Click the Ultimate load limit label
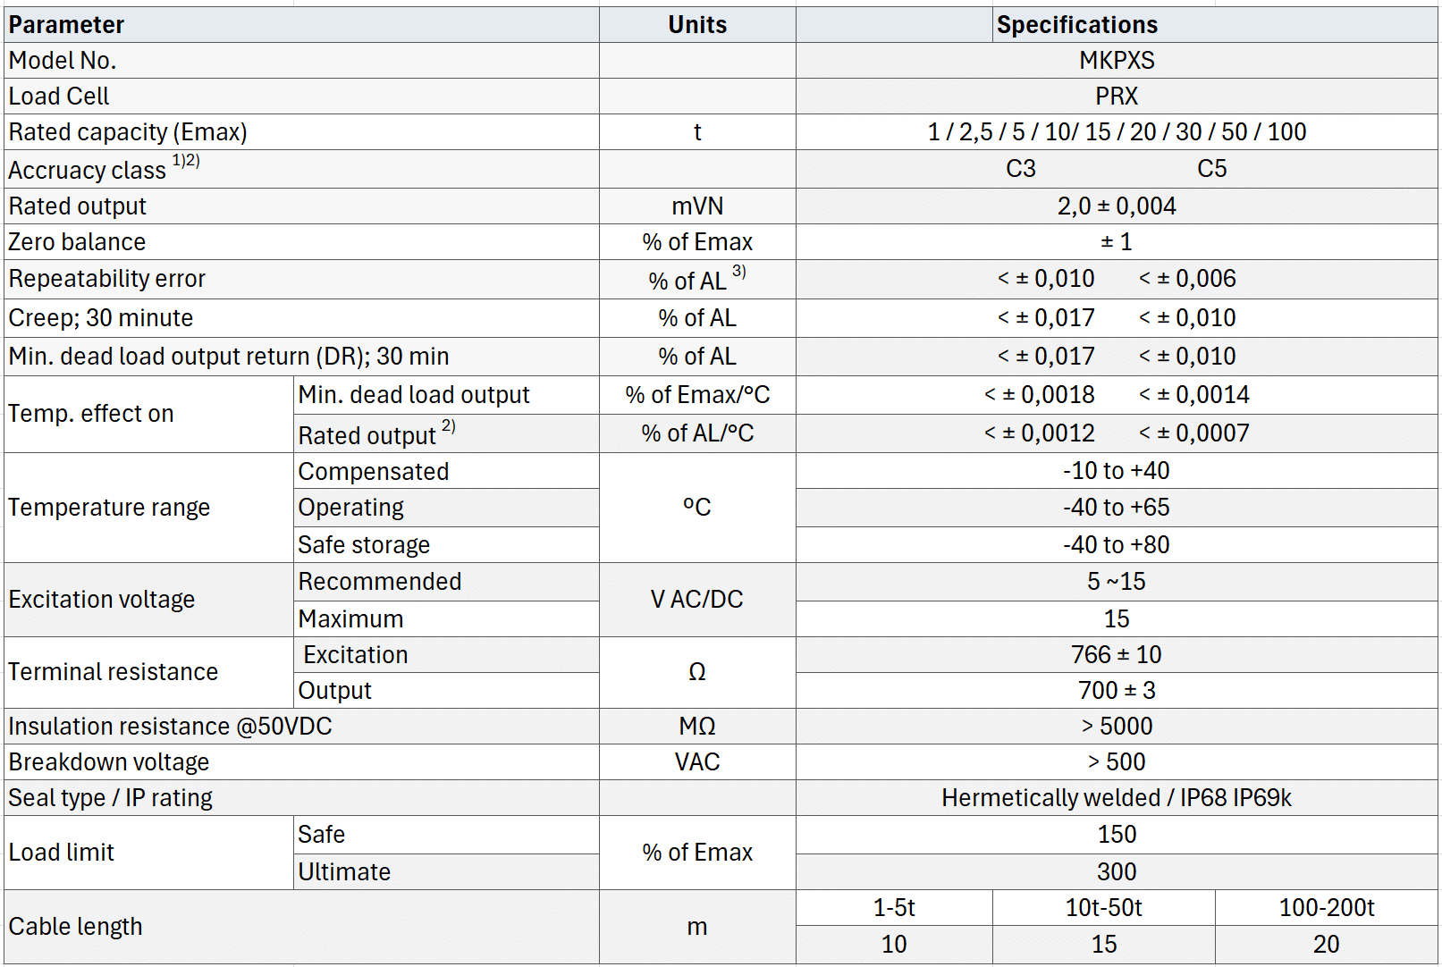 pyautogui.click(x=344, y=872)
